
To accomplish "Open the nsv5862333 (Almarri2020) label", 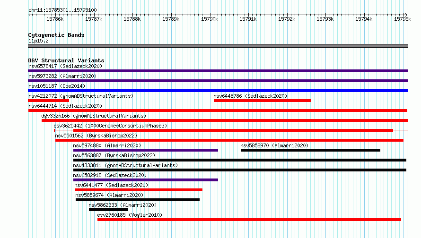I will [x=123, y=205].
